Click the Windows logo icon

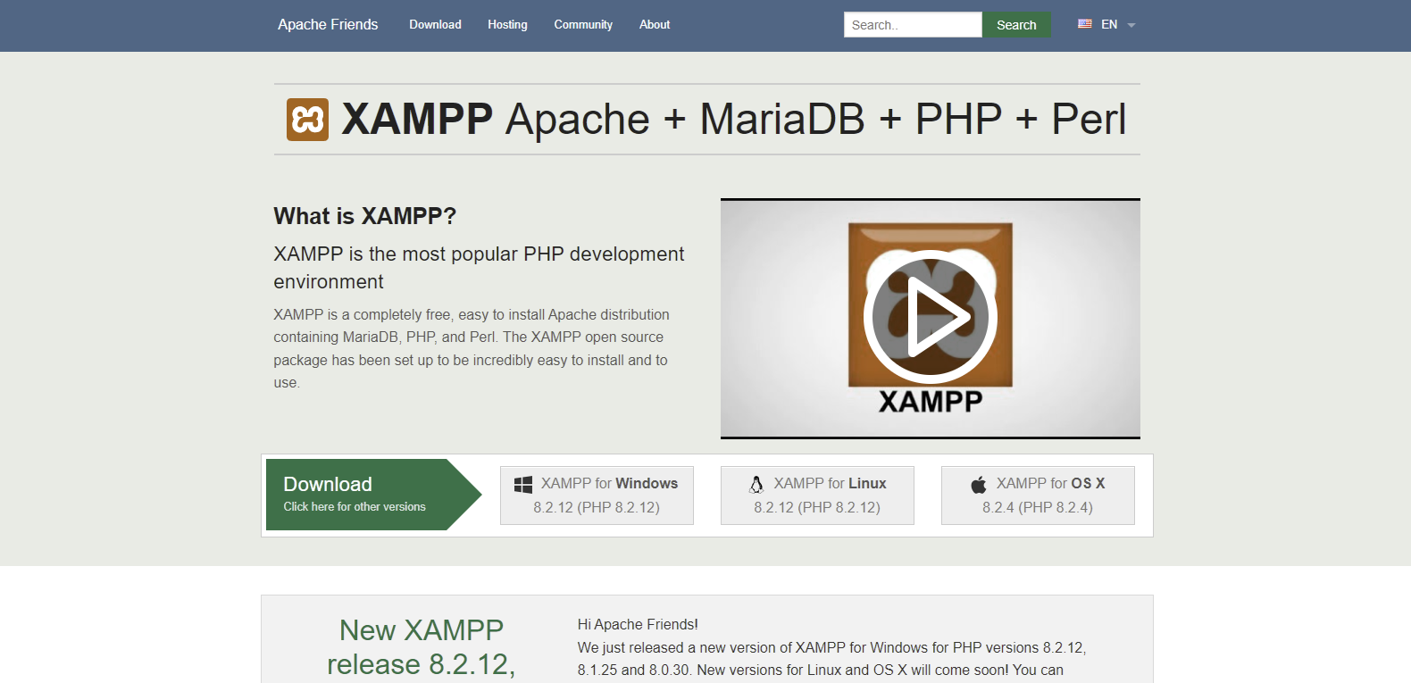click(x=523, y=484)
